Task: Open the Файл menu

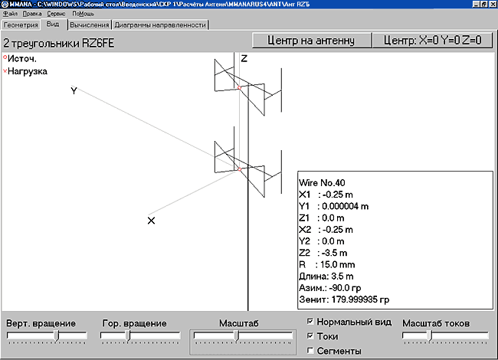Action: coord(10,14)
